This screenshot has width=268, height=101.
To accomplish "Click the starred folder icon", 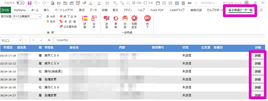I will coord(65,3).
